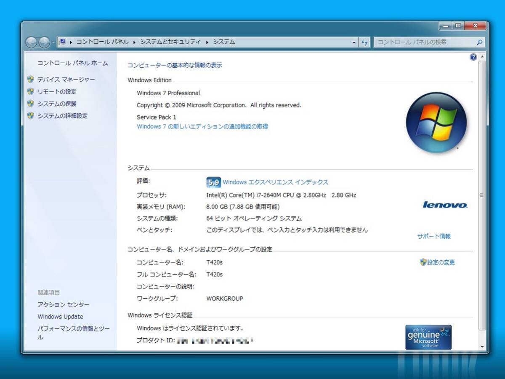Open リモートの設定 in the sidebar
Viewport: 505px width, 379px height.
click(57, 92)
